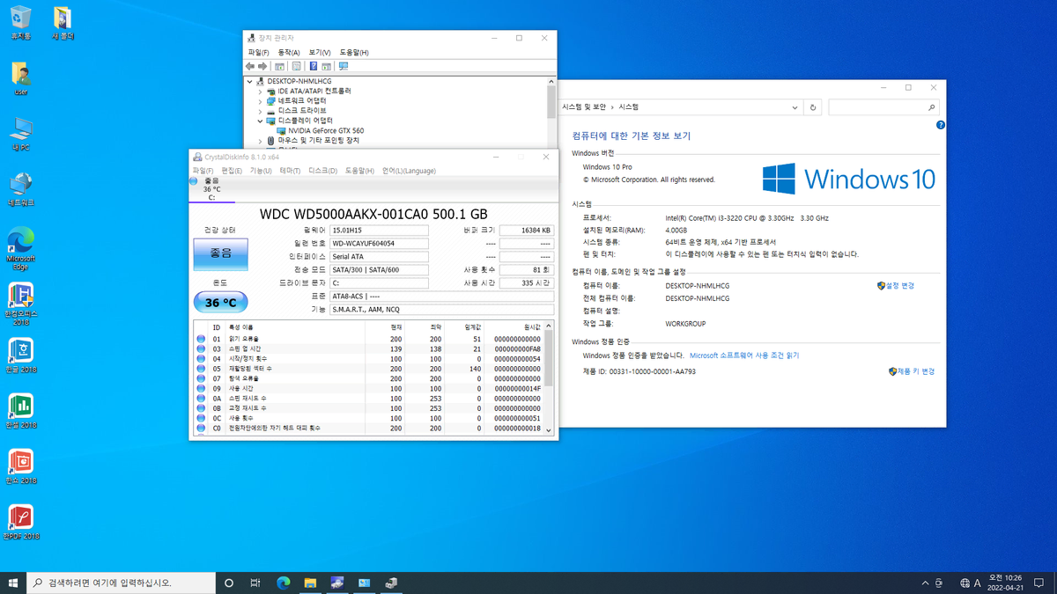This screenshot has height=594, width=1057.
Task: Click the System window search box
Action: (883, 106)
